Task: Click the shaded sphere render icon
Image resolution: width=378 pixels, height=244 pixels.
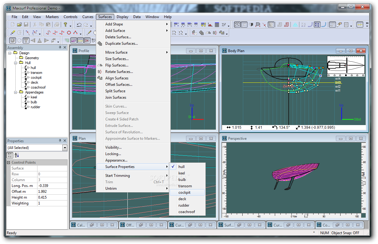Action: [13, 40]
